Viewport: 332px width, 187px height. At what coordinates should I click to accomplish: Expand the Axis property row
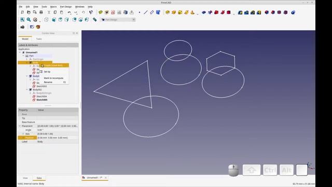point(23,134)
